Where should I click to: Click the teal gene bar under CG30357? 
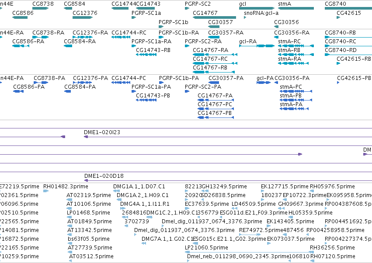[214, 27]
